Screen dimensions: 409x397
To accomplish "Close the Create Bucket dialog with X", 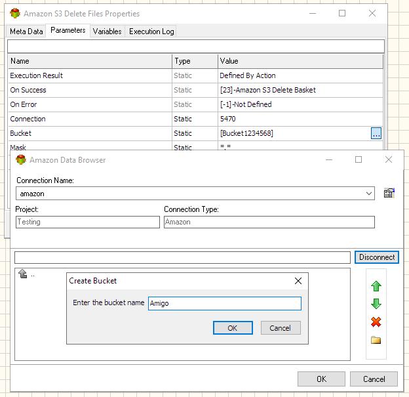I will (x=298, y=281).
